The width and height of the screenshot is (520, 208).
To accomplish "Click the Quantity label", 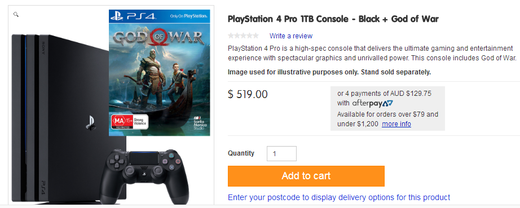I will (241, 153).
